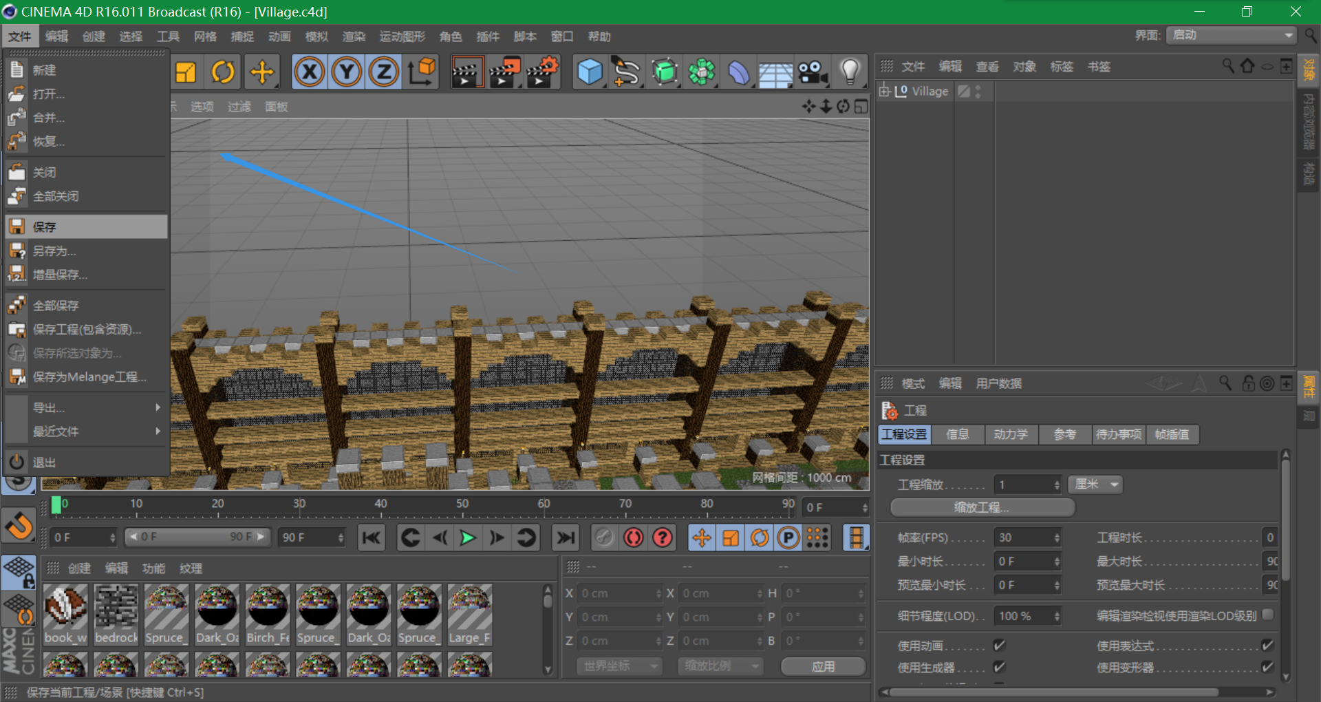Screen dimensions: 1321x702
Task: Open the 缩放比例 dropdown
Action: (721, 666)
